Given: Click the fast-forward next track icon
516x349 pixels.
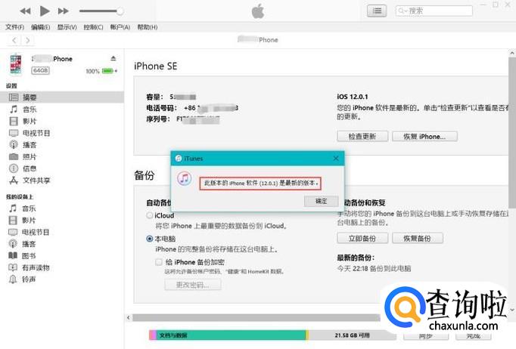Looking at the screenshot, I should click(64, 11).
